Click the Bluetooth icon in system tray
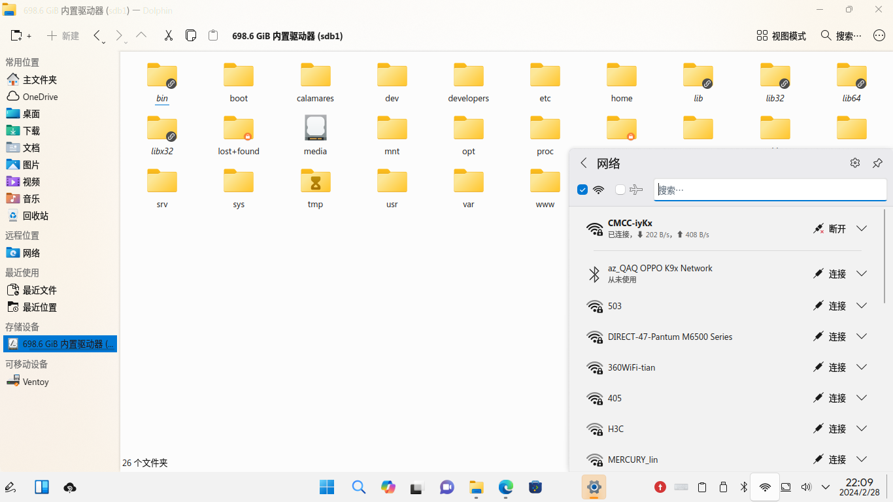 coord(743,487)
